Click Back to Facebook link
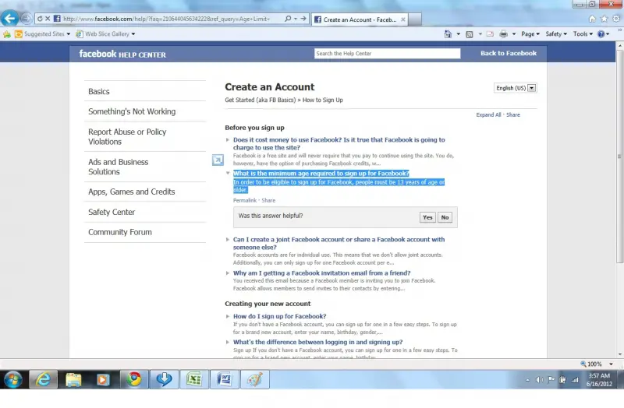624x408 pixels. coord(509,53)
